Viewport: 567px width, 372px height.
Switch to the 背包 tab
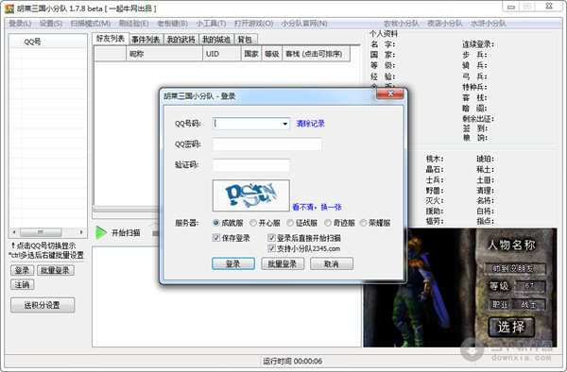coord(245,40)
